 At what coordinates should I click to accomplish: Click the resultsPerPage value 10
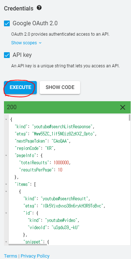pos(60,170)
